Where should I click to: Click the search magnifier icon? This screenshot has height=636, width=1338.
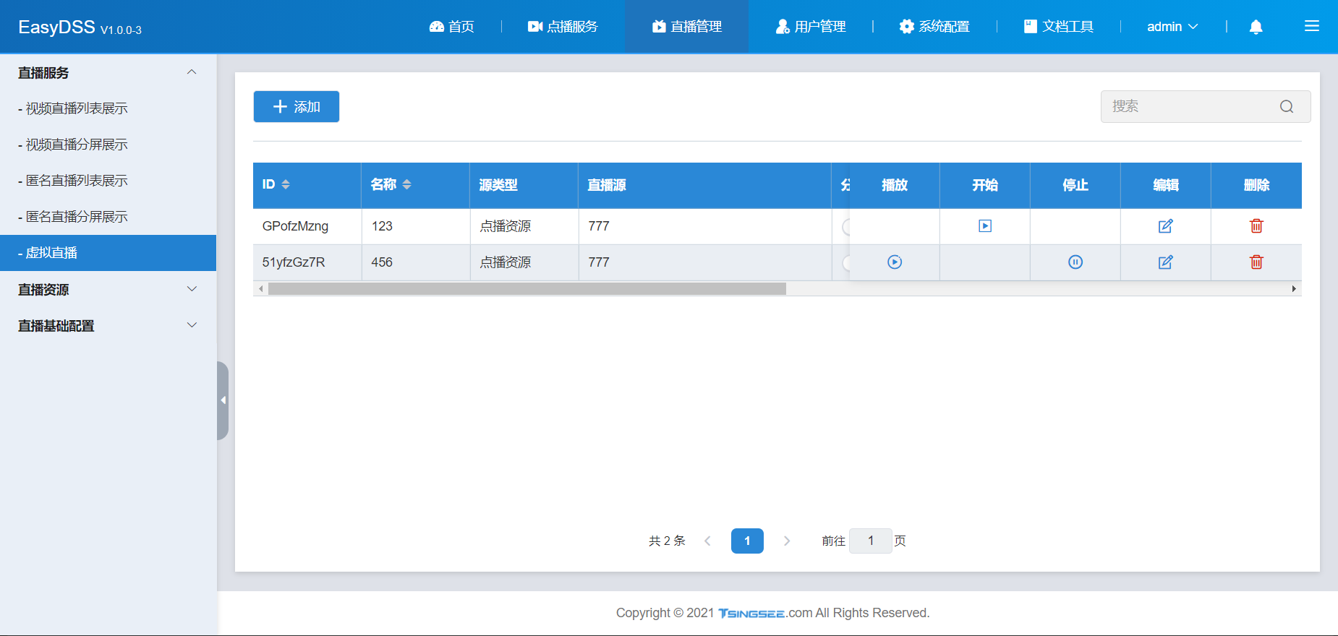(x=1287, y=106)
